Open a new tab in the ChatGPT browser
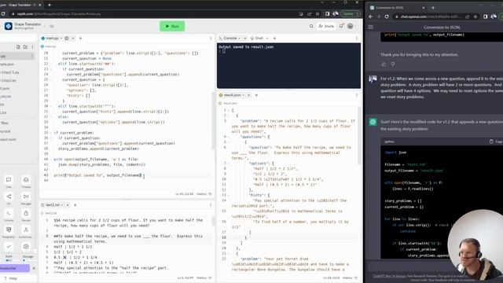The image size is (503, 283). [x=433, y=7]
